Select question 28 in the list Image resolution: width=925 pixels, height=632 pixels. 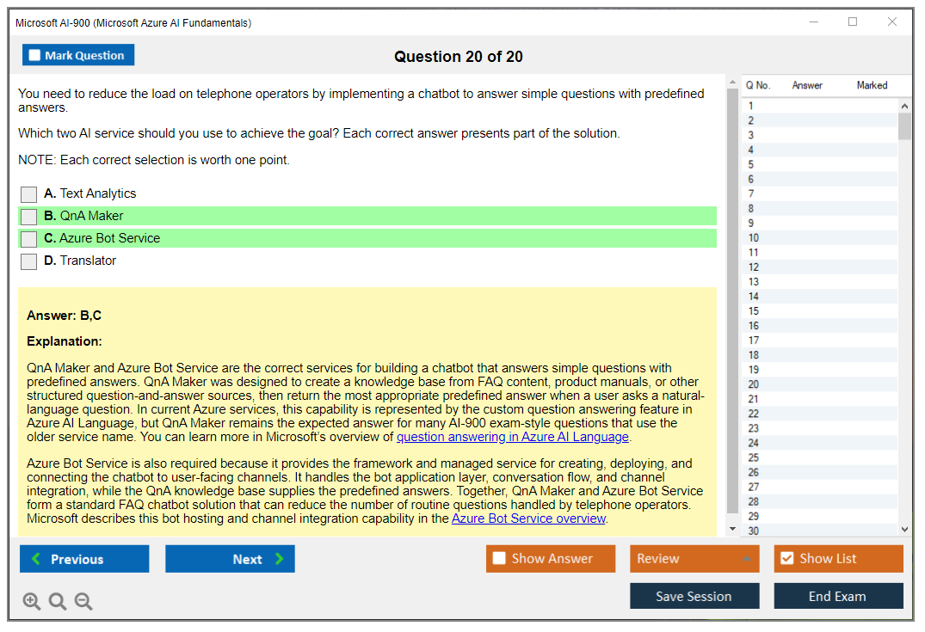click(x=820, y=501)
